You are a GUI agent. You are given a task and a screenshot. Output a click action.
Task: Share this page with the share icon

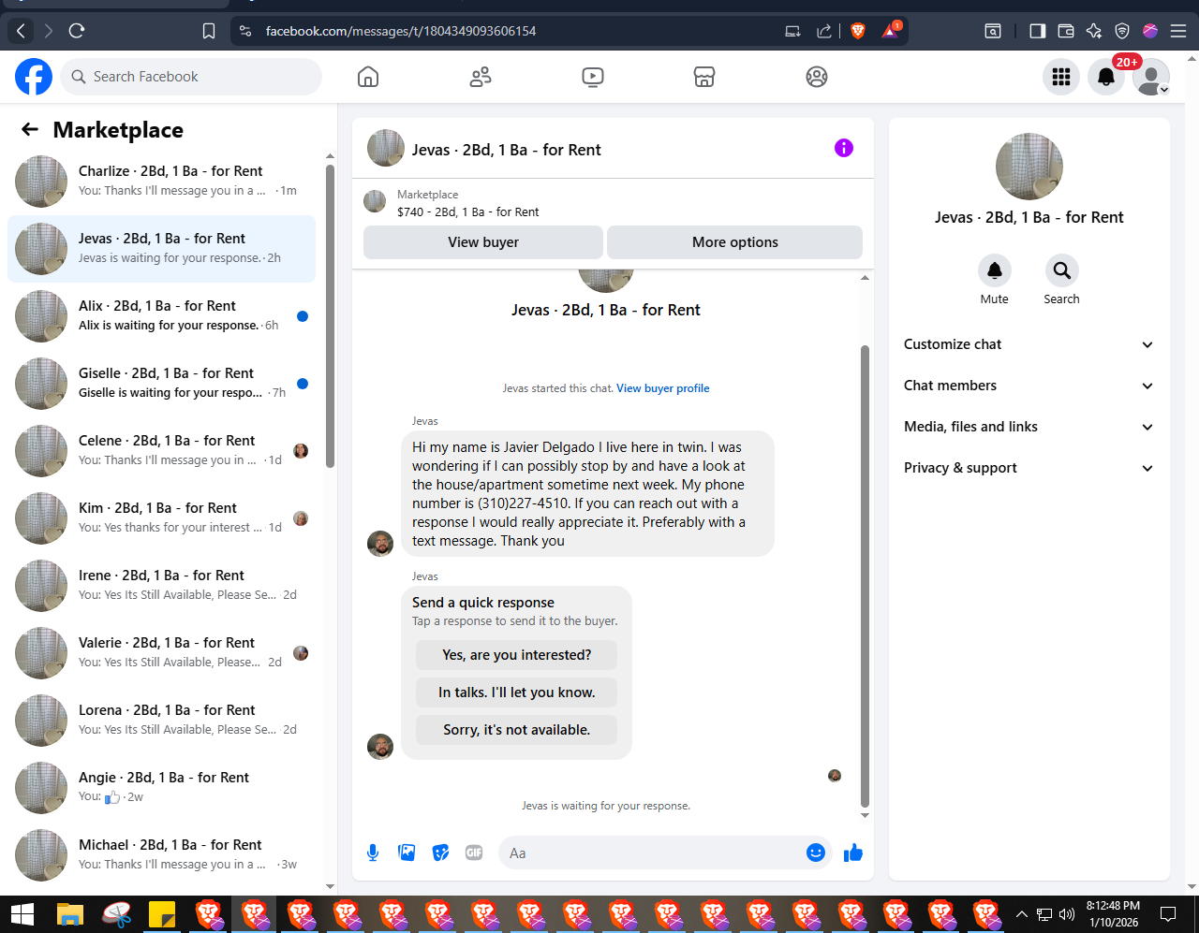pyautogui.click(x=824, y=31)
